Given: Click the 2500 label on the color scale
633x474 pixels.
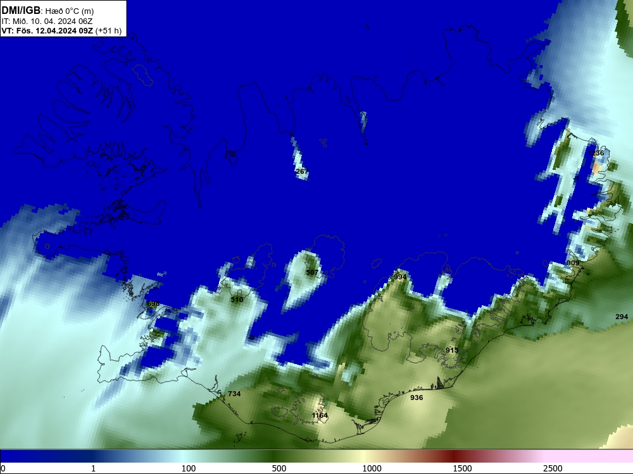Looking at the screenshot, I should [553, 468].
